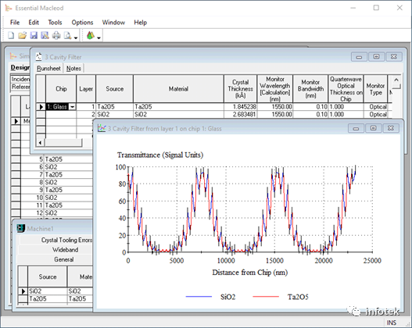Click the colorful materials cone icon
This screenshot has width=412, height=328.
[x=91, y=35]
